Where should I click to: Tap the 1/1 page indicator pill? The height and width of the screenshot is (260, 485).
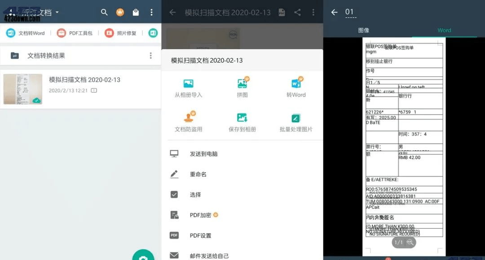pyautogui.click(x=404, y=243)
